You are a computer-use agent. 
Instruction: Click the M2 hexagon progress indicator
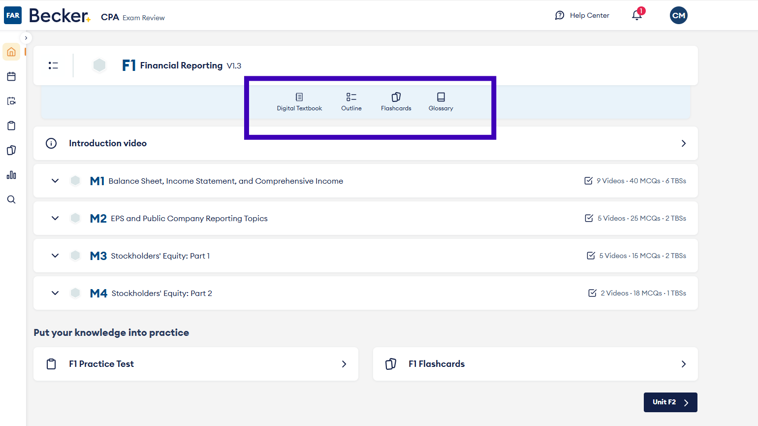click(75, 218)
